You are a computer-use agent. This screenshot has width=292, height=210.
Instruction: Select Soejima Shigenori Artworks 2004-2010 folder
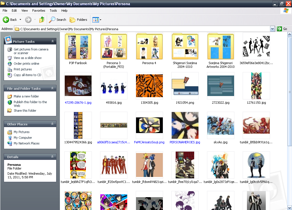(x=221, y=46)
